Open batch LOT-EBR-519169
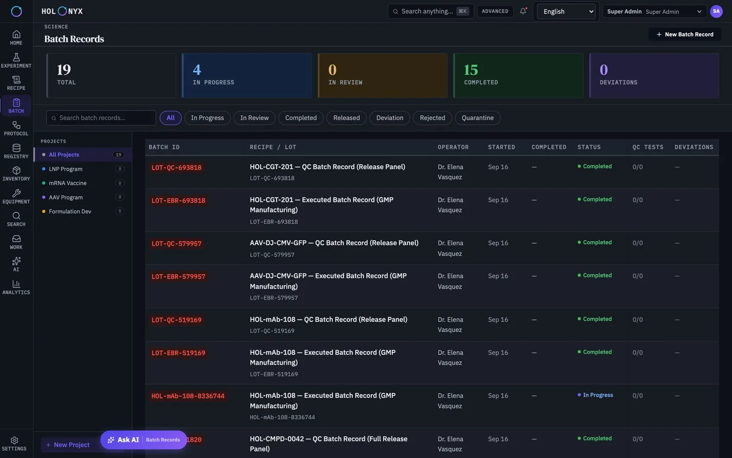This screenshot has height=458, width=732. (x=179, y=353)
